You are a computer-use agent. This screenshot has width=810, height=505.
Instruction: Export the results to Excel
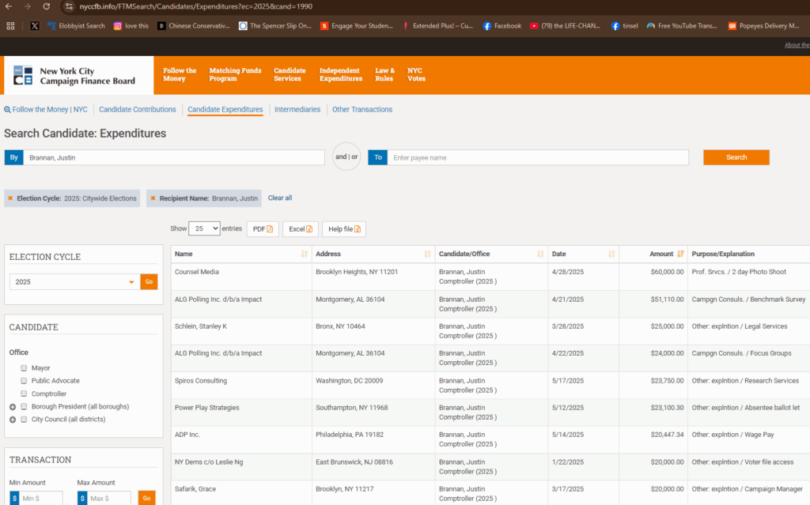[x=300, y=229]
